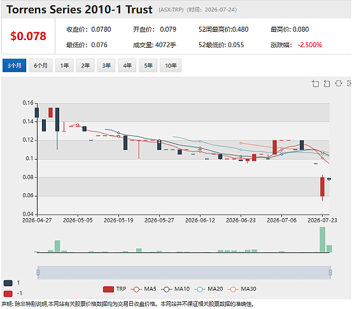Select the 1年 time range tab
Image resolution: width=352 pixels, height=309 pixels.
click(64, 65)
